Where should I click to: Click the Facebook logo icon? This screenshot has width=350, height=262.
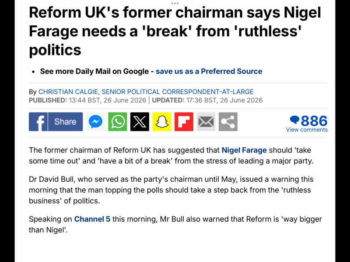point(38,122)
